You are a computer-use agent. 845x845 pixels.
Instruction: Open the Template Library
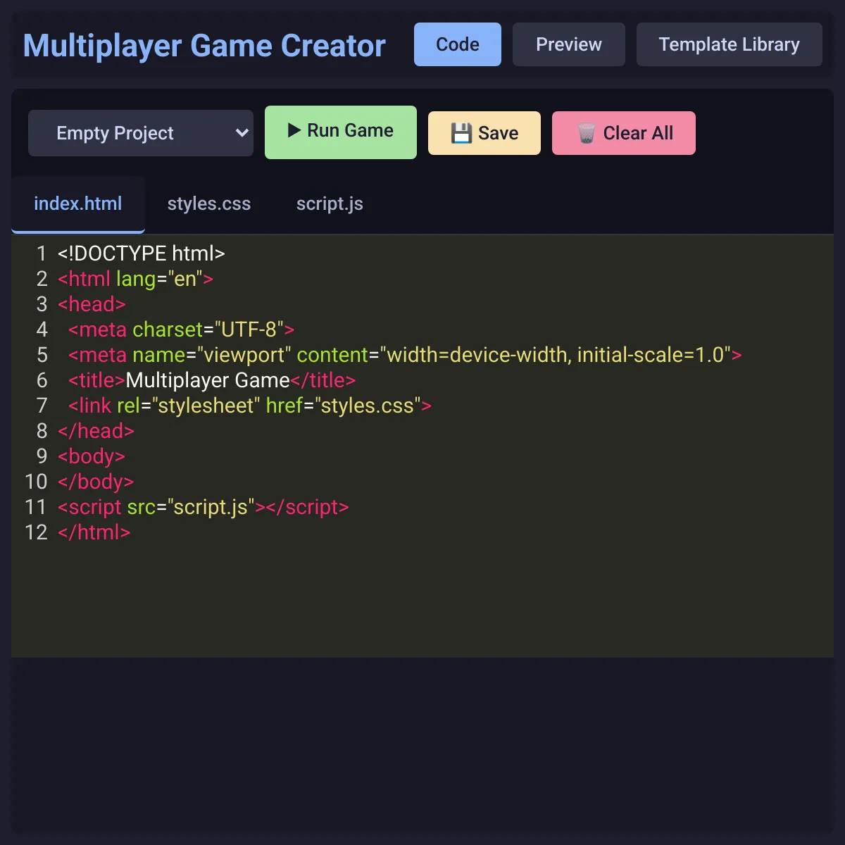(x=730, y=44)
